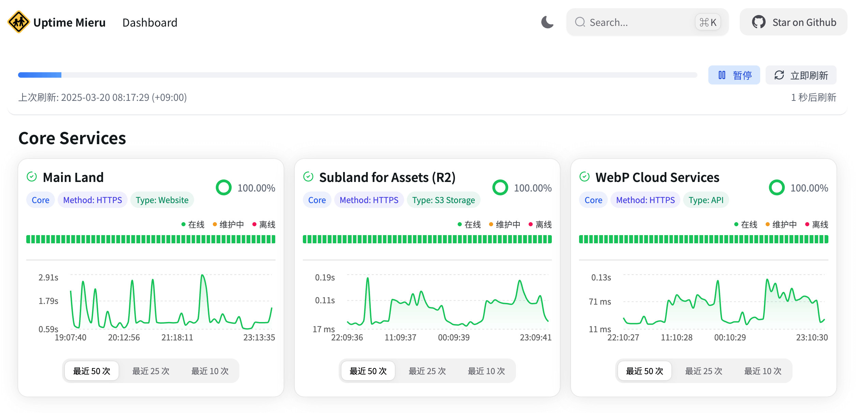Viewport: 856px width, 413px height.
Task: Toggle dark mode moon icon
Action: (547, 22)
